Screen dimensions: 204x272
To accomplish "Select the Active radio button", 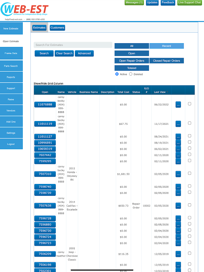I will [117, 74].
